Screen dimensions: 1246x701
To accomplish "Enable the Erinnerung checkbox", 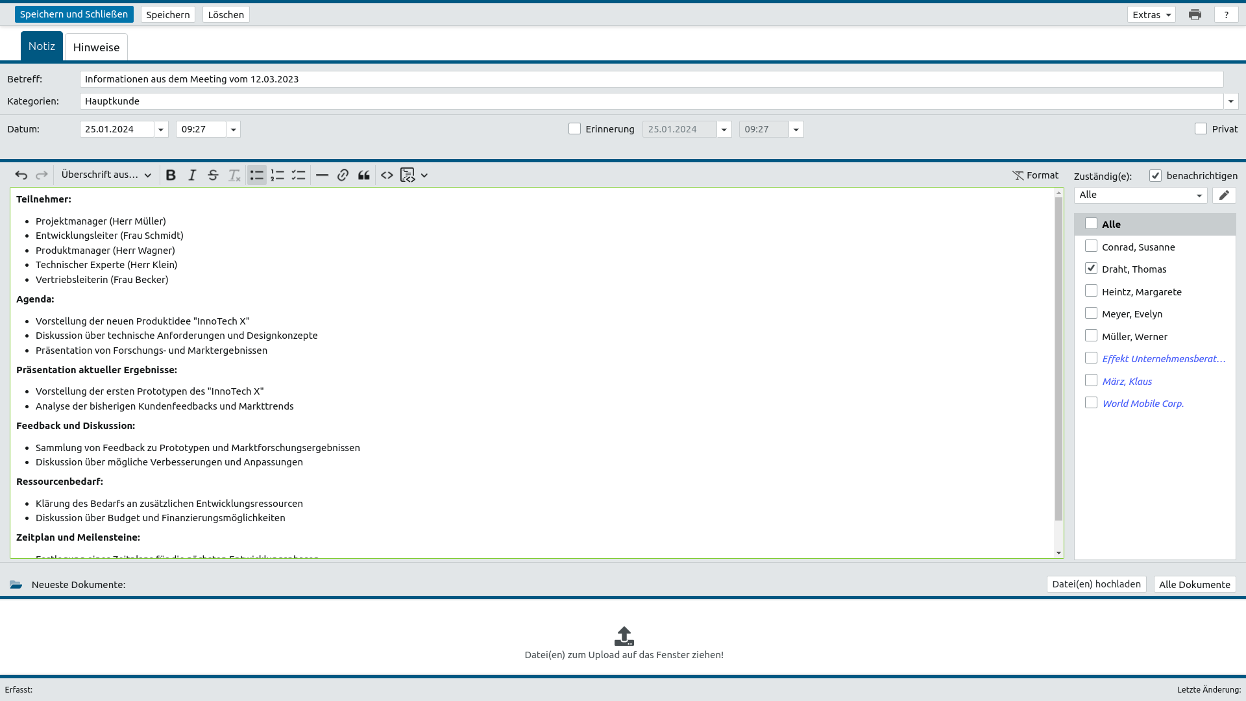I will 574,129.
